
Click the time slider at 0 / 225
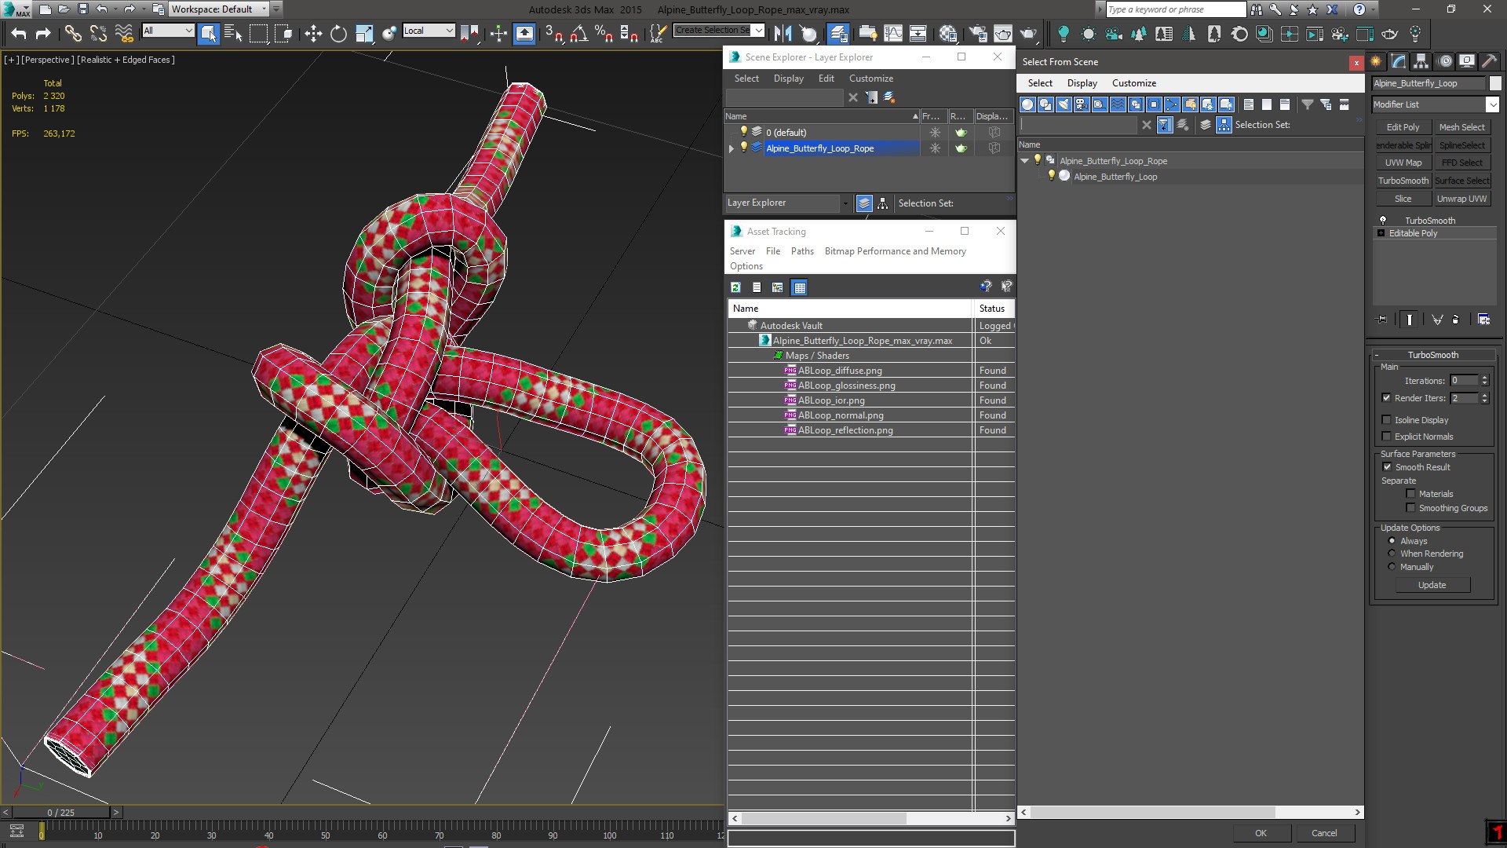(x=61, y=813)
